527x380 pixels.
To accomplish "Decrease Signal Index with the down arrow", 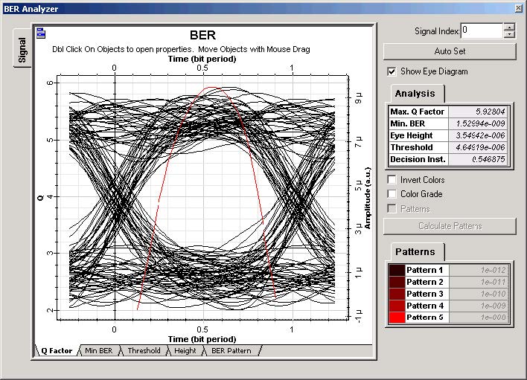I will [509, 34].
